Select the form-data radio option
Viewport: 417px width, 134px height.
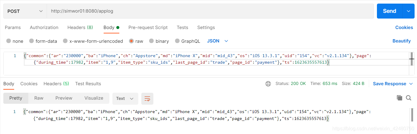pyautogui.click(x=31, y=41)
